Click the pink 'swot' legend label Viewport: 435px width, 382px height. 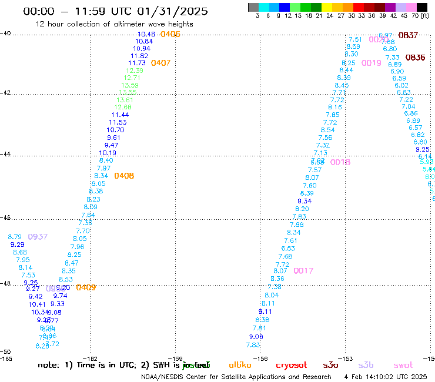point(403,365)
